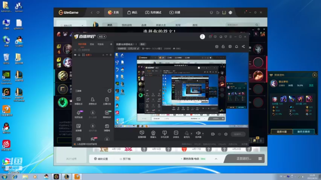Switch to the first orange scene tab
This screenshot has height=180, width=321.
pos(82,44)
